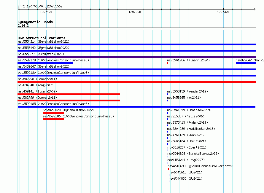Viewport: 264px width, 193px height.
Task: Click the nsv4761139 (Quan2021) label
Action: [x=186, y=135]
